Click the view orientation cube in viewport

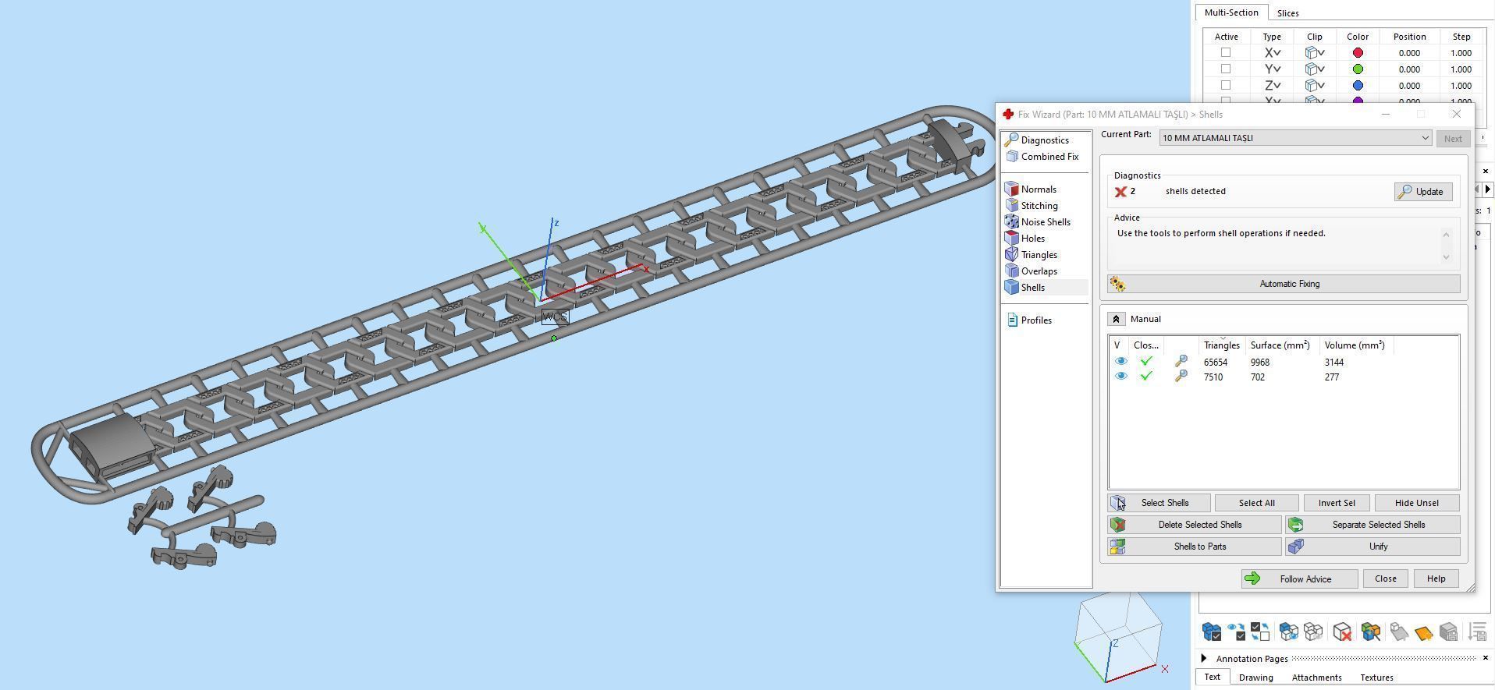tap(1118, 638)
